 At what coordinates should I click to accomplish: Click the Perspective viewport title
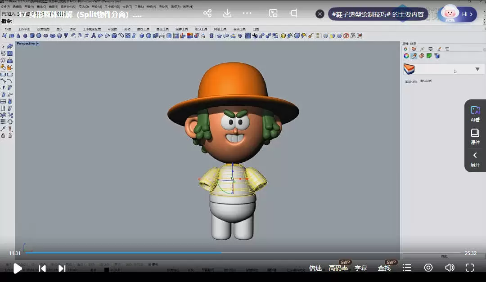click(x=26, y=44)
